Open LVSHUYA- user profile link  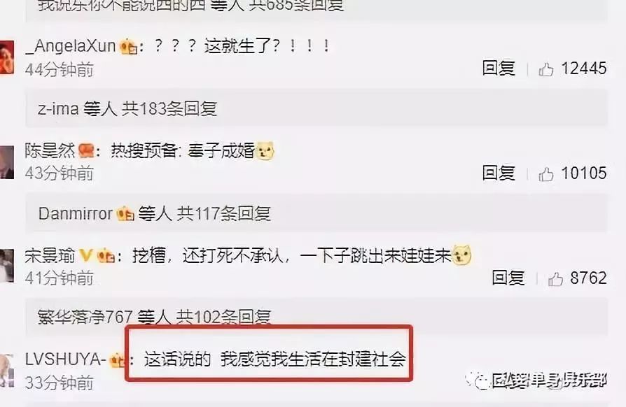tap(66, 359)
